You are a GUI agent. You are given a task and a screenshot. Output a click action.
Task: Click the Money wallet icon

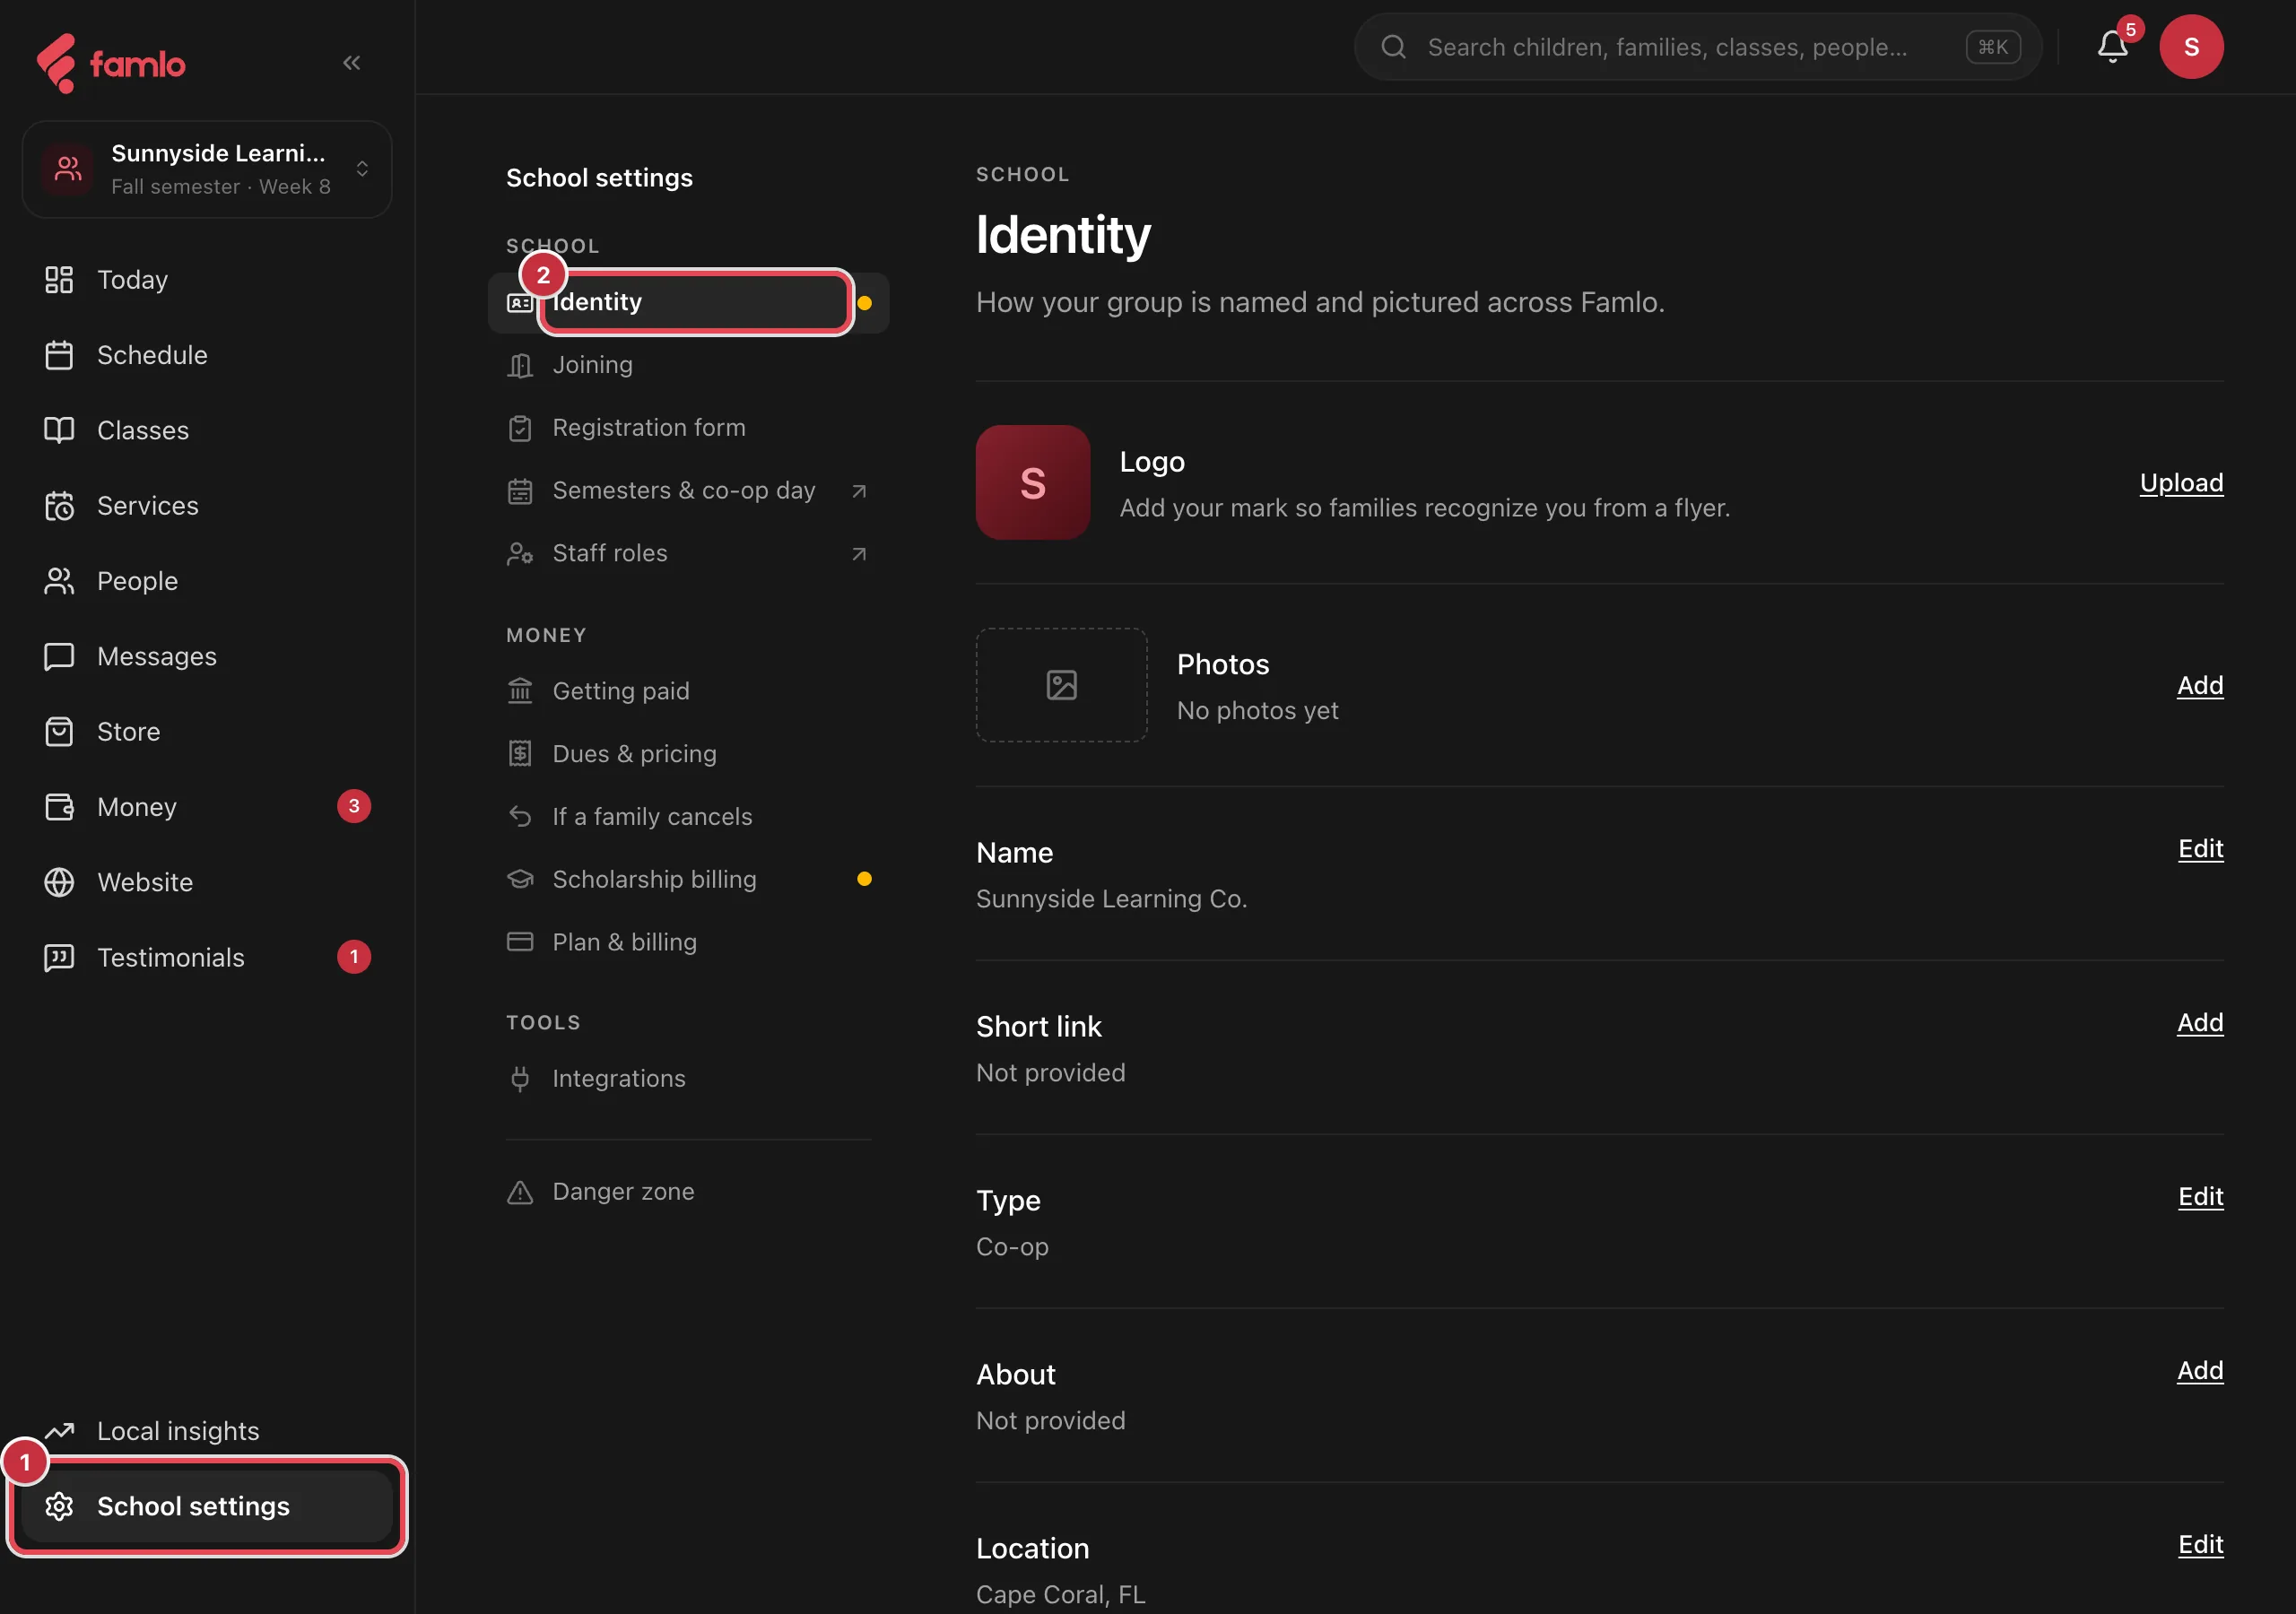59,807
